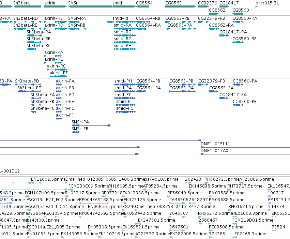Select the smid-PH protein label
The image size is (290, 239).
click(x=123, y=81)
